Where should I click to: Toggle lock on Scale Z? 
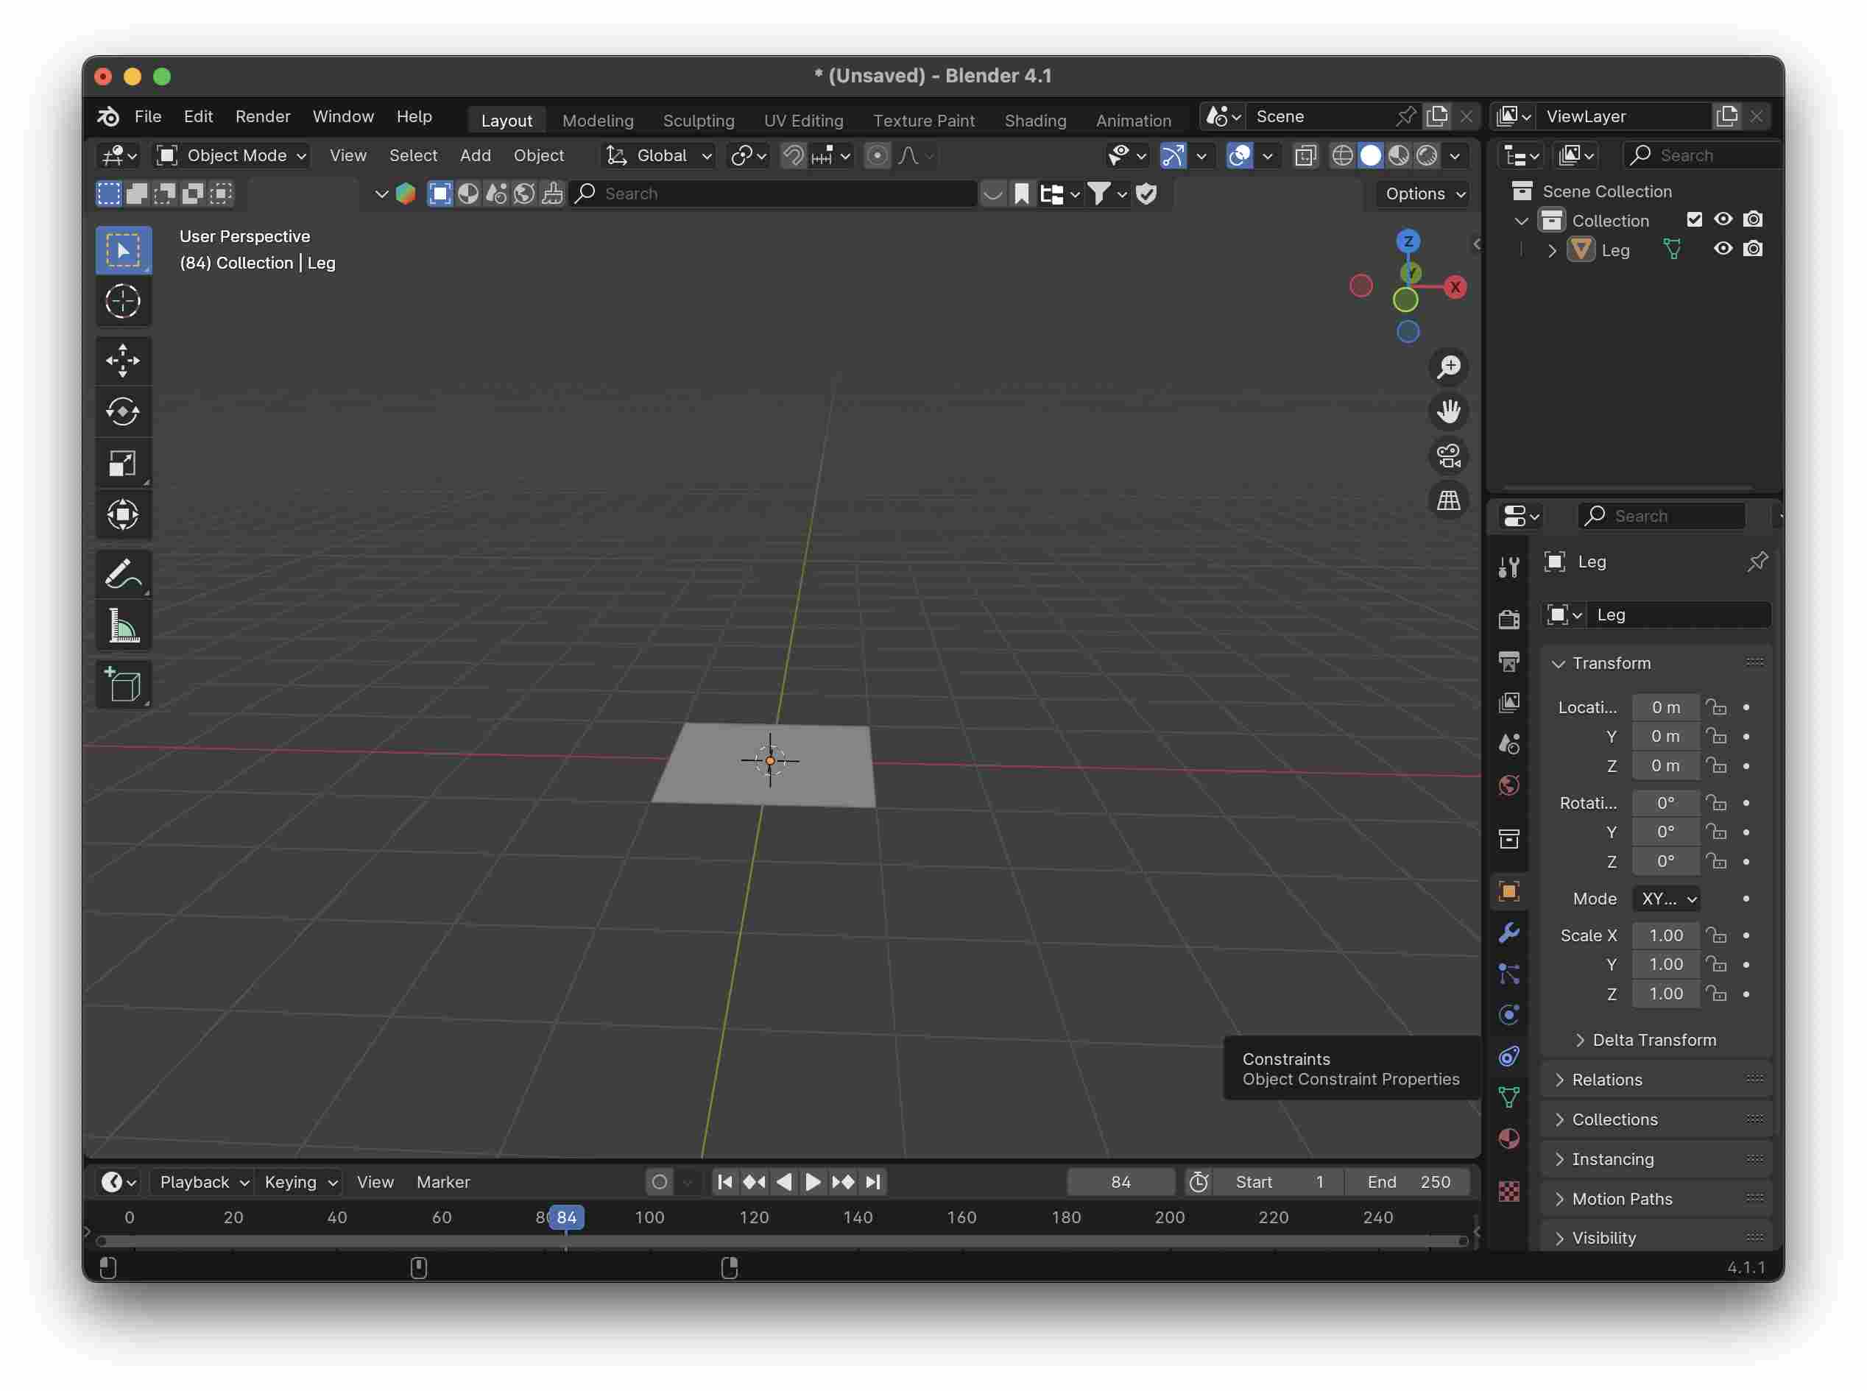pyautogui.click(x=1715, y=994)
